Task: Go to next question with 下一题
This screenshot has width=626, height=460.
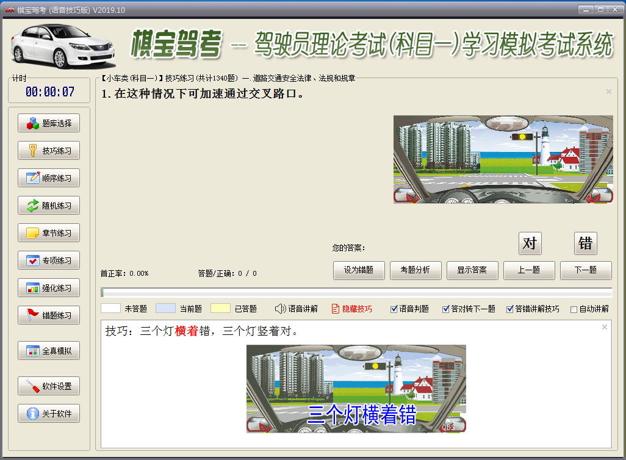Action: tap(586, 270)
